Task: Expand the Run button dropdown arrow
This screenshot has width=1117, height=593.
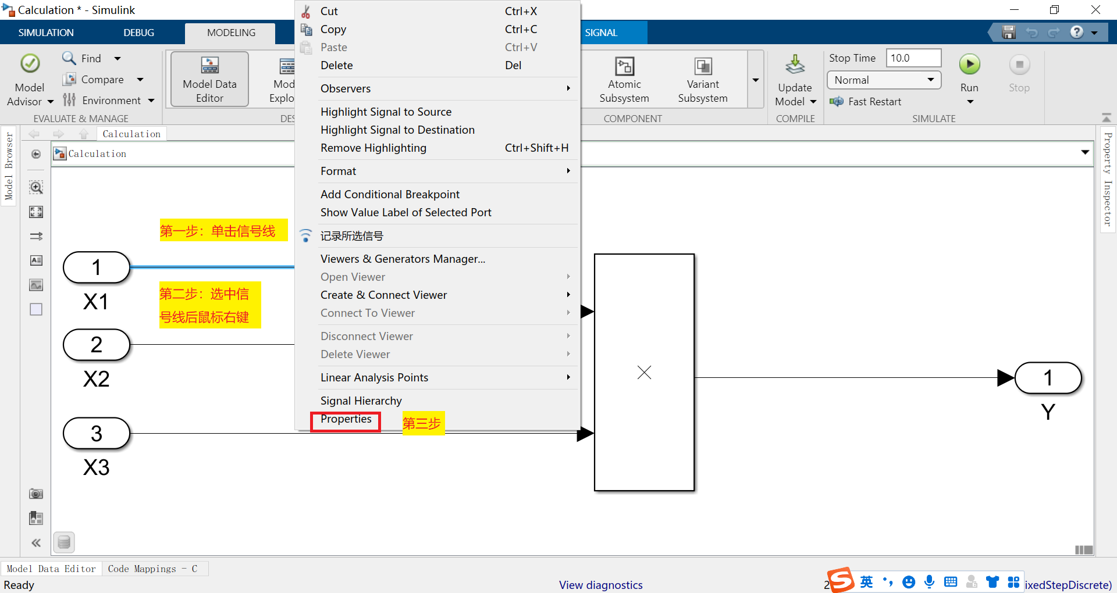Action: 970,102
